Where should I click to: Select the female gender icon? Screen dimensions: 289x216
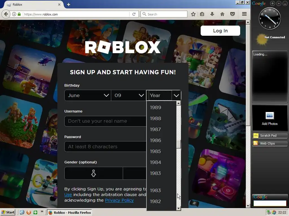(x=93, y=173)
